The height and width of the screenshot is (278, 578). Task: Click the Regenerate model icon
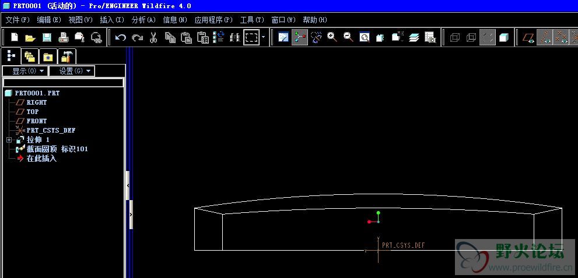point(219,37)
